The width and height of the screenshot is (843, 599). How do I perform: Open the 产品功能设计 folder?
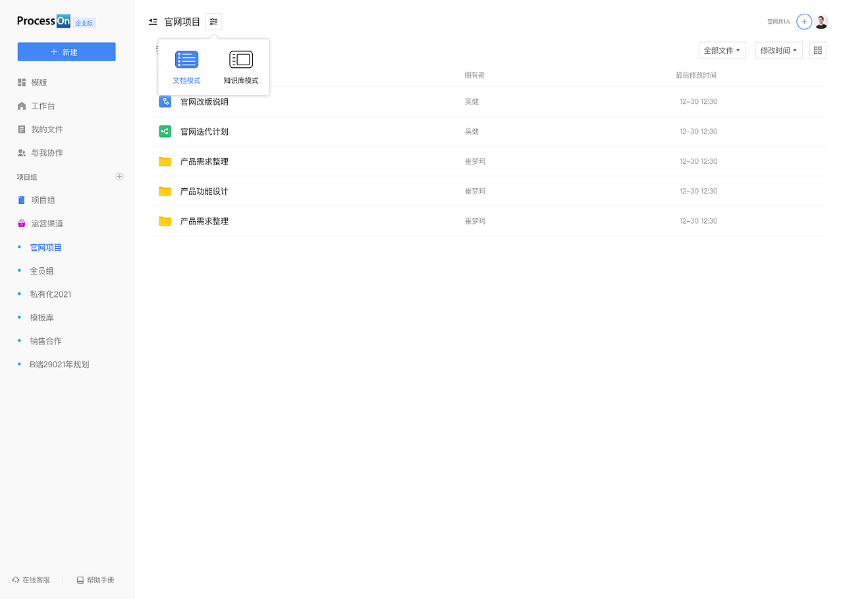pos(204,192)
